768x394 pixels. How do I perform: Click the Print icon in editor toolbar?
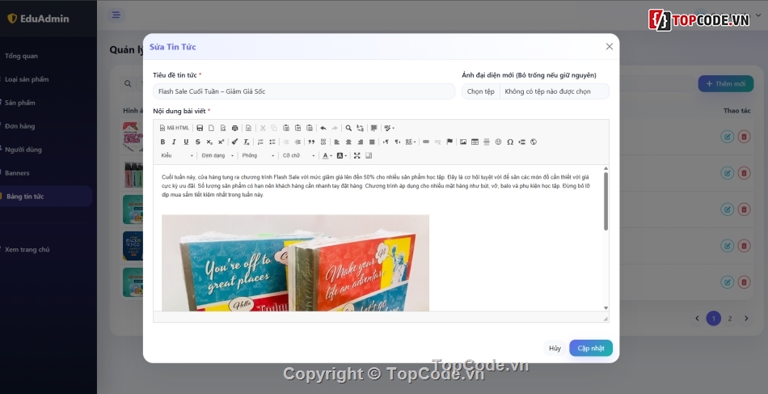(235, 128)
